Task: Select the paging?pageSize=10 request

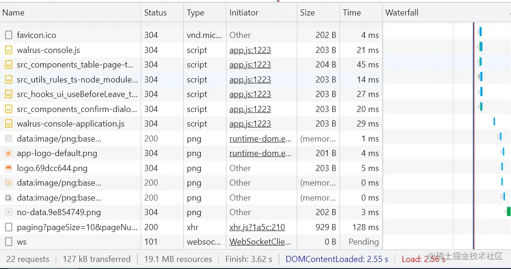Action: [x=77, y=227]
